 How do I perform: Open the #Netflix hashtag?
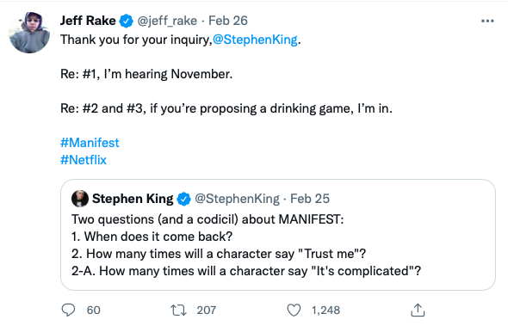pyautogui.click(x=84, y=160)
